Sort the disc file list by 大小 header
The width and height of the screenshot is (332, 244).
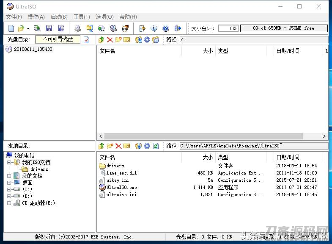198,51
